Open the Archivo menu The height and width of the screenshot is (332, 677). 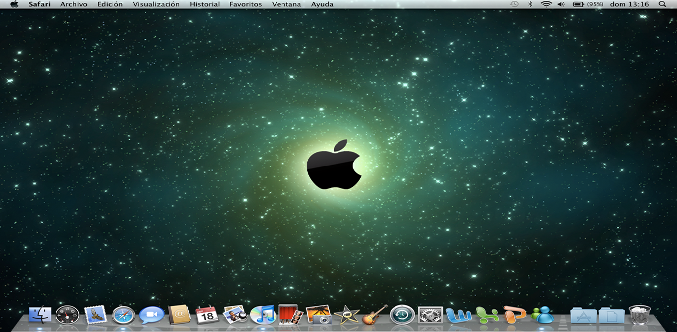[x=74, y=4]
